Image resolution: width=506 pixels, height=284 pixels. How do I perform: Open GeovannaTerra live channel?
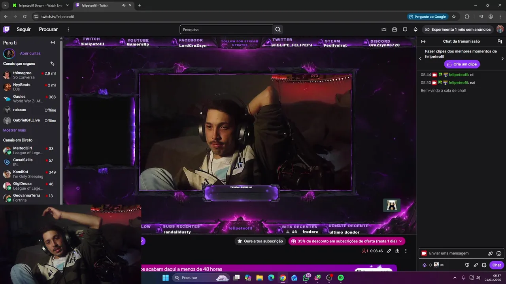(30, 198)
